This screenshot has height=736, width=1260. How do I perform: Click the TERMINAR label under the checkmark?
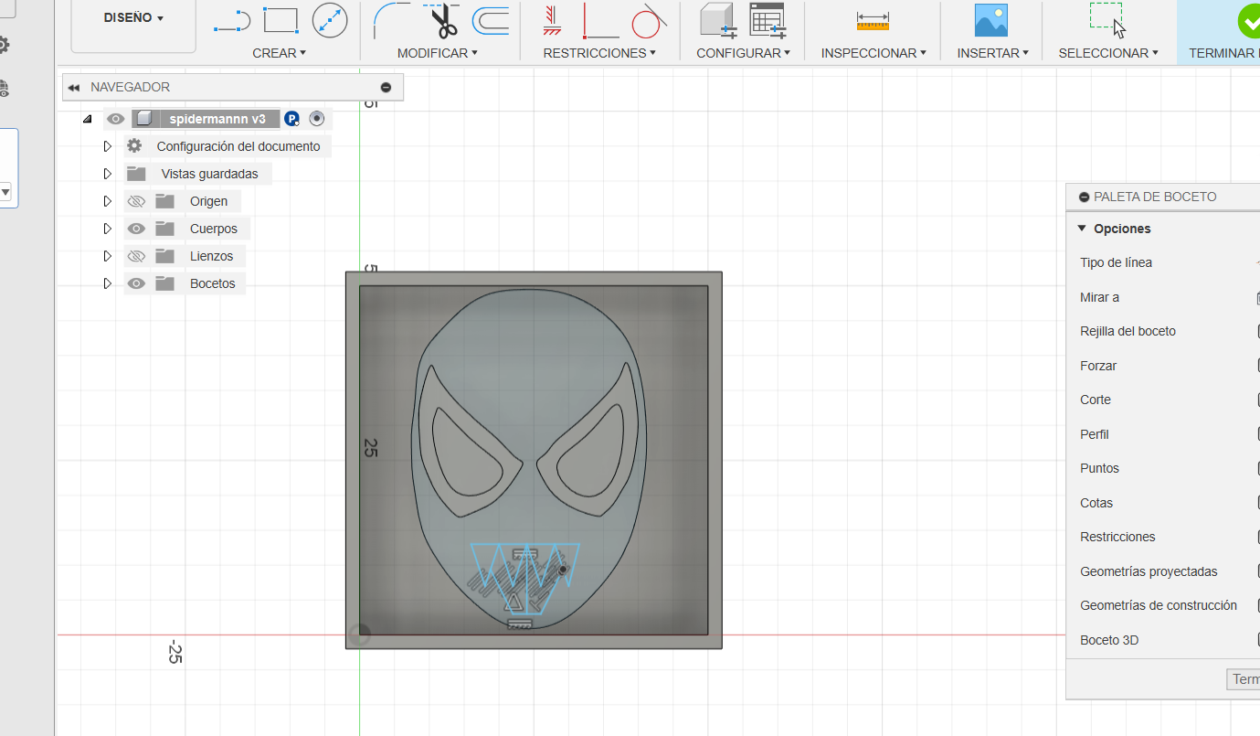pos(1223,53)
